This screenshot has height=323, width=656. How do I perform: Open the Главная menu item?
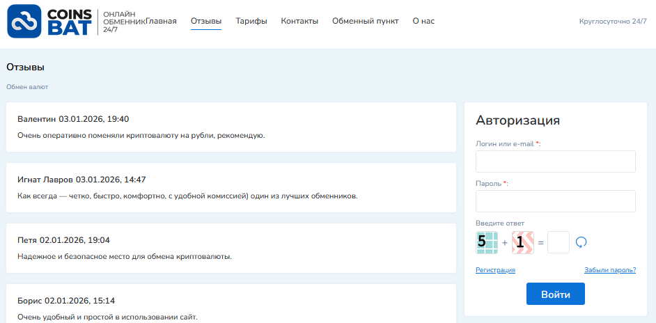click(162, 21)
